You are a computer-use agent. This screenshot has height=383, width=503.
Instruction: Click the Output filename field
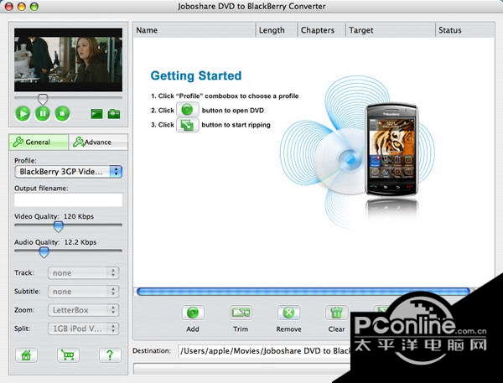coord(69,199)
